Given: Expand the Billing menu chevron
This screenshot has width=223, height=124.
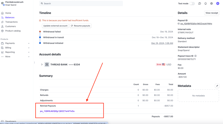Looking at the screenshot, I should [29, 48].
